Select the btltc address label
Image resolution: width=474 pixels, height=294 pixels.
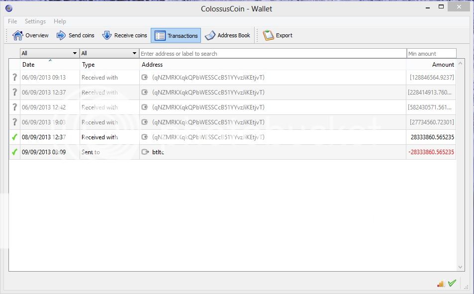(158, 152)
